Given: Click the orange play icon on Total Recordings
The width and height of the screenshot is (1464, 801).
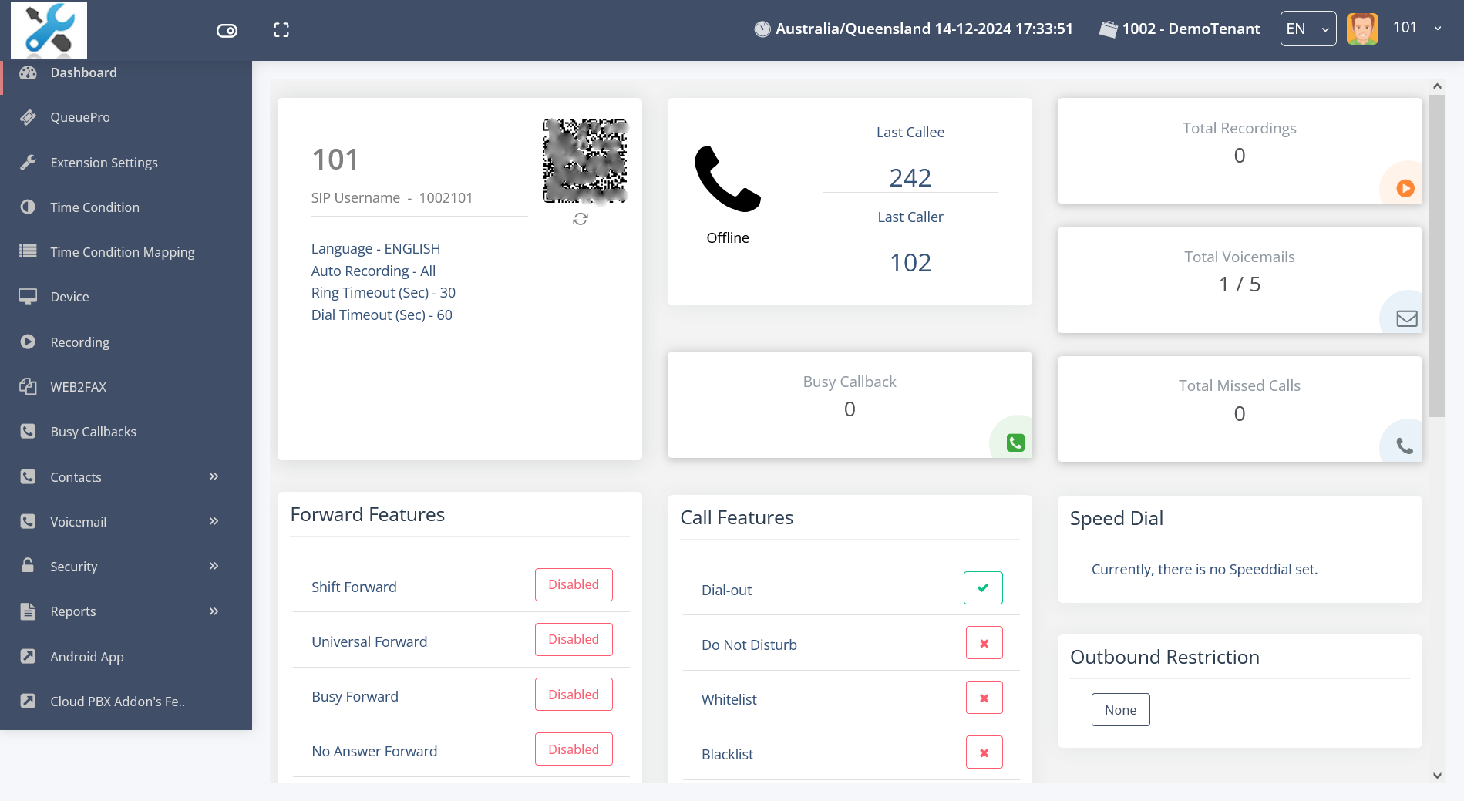Looking at the screenshot, I should point(1405,188).
